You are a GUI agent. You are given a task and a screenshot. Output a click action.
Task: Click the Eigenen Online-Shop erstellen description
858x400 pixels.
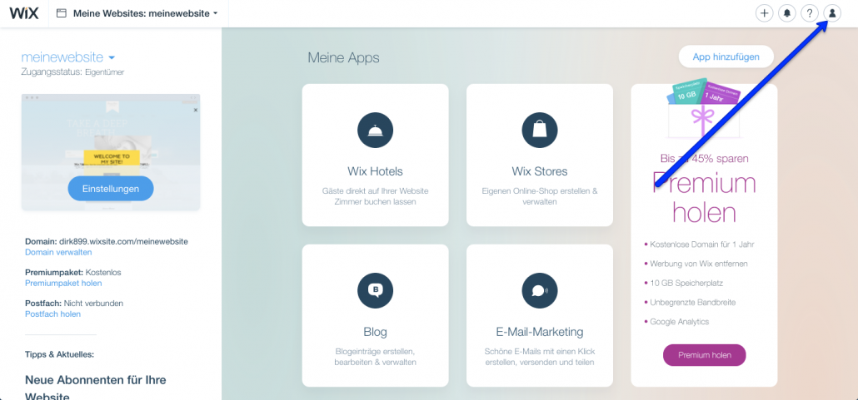[540, 197]
